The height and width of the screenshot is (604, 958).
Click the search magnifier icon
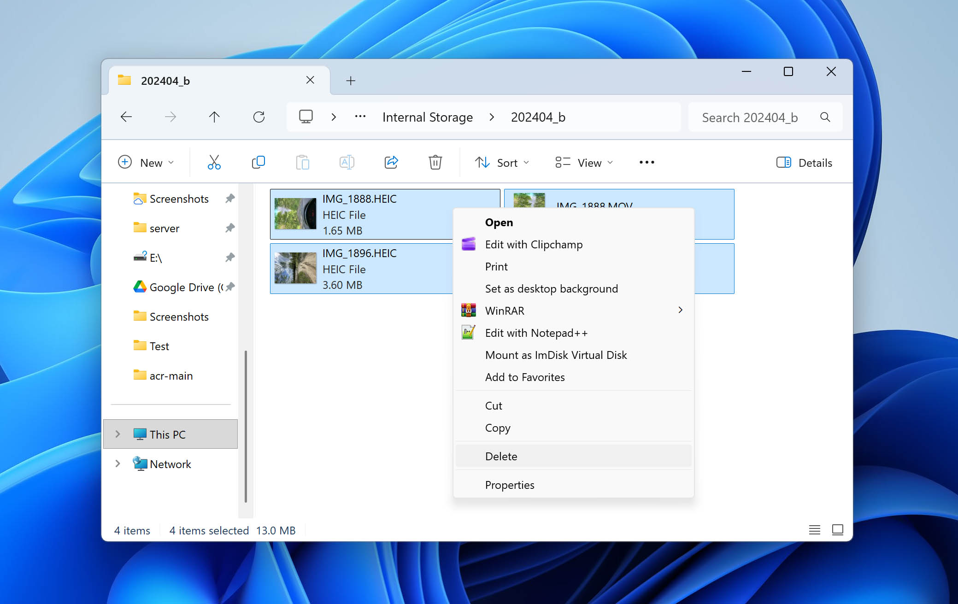click(x=825, y=117)
